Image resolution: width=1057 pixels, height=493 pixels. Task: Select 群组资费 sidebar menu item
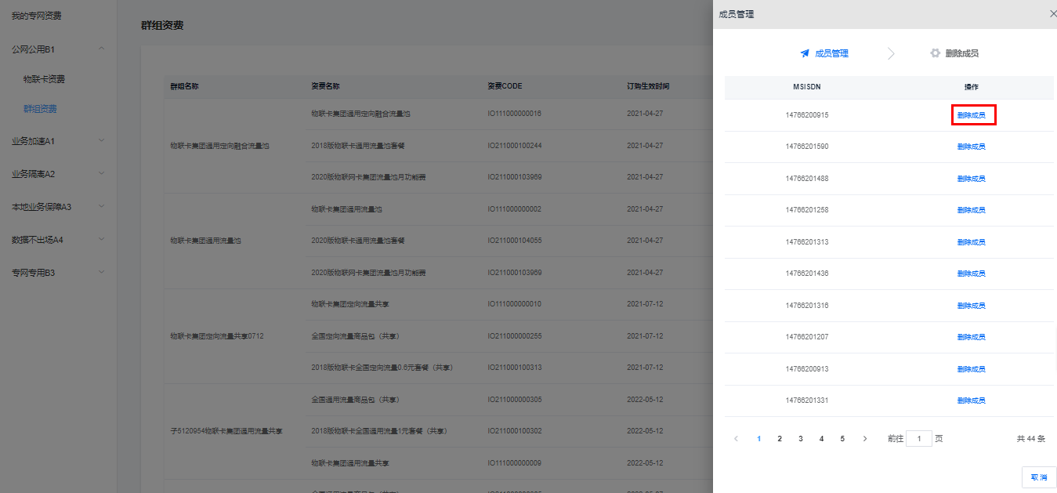40,109
